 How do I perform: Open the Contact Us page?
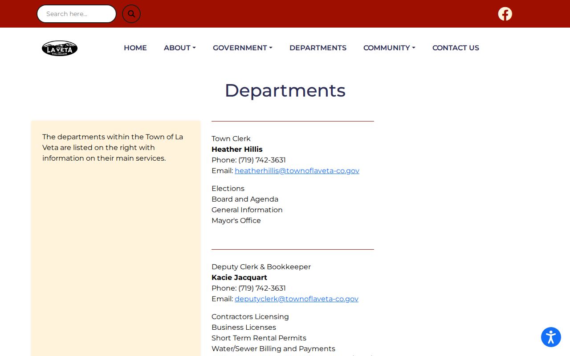coord(456,48)
